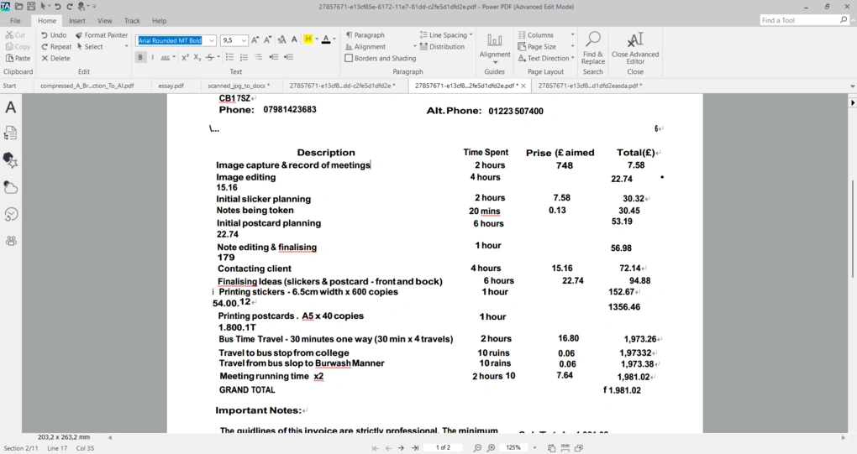This screenshot has width=857, height=454.
Task: Open the Start tab
Action: [9, 86]
